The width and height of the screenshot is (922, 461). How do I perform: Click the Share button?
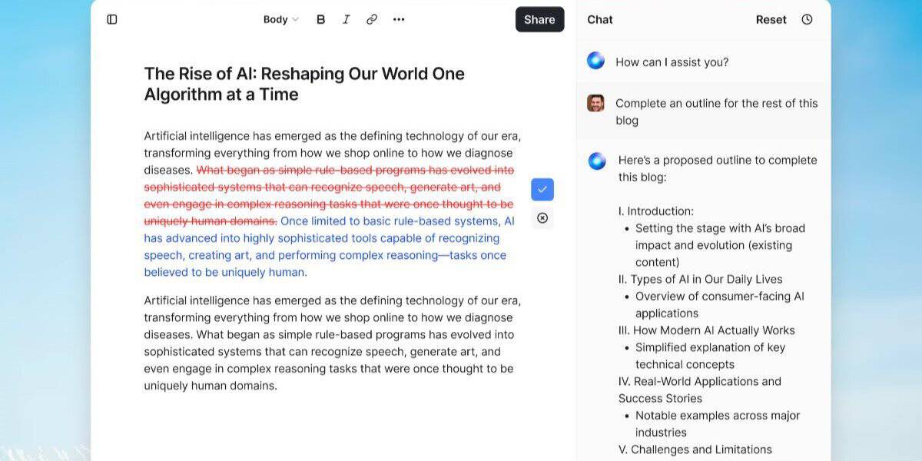pos(539,19)
